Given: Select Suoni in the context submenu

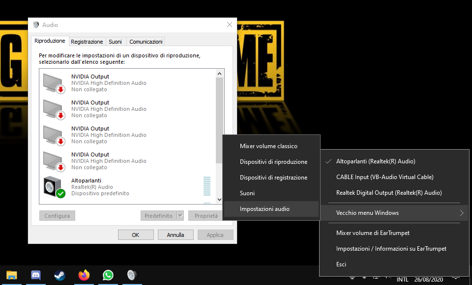Looking at the screenshot, I should click(271, 193).
